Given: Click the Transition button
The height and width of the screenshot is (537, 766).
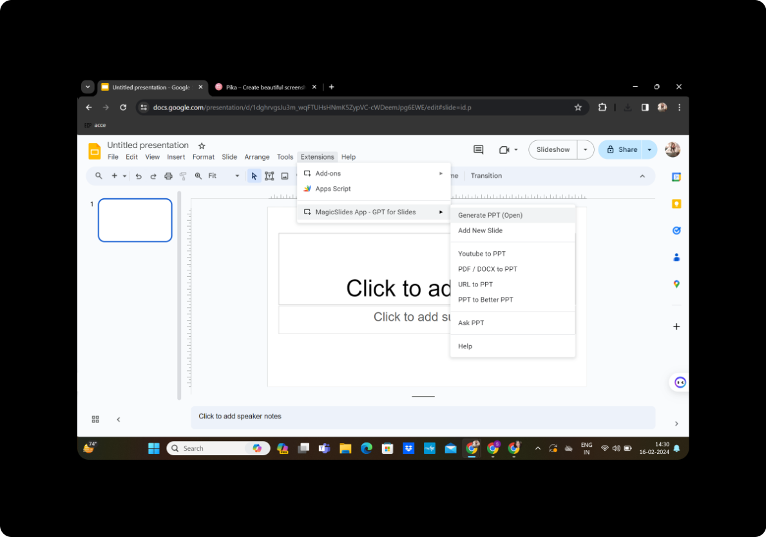Looking at the screenshot, I should [486, 176].
